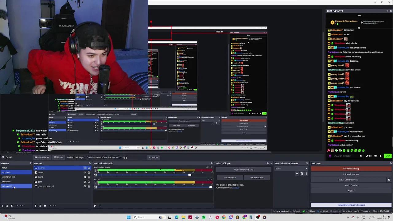Toggle visibility of cam source
The width and height of the screenshot is (393, 221).
(85, 182)
